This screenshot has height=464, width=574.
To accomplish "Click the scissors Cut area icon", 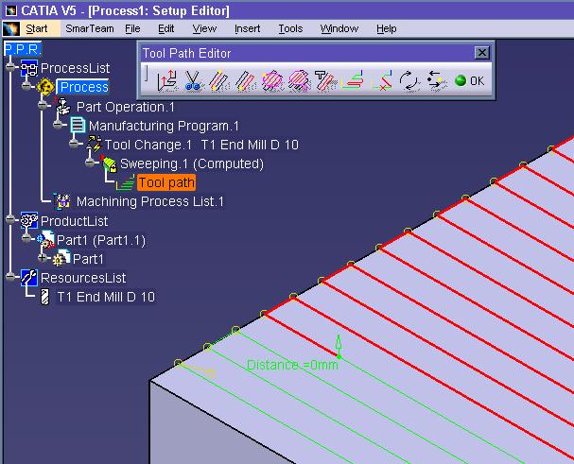I will click(x=193, y=80).
